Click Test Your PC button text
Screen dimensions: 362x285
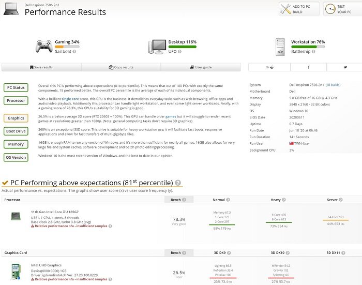(x=344, y=9)
